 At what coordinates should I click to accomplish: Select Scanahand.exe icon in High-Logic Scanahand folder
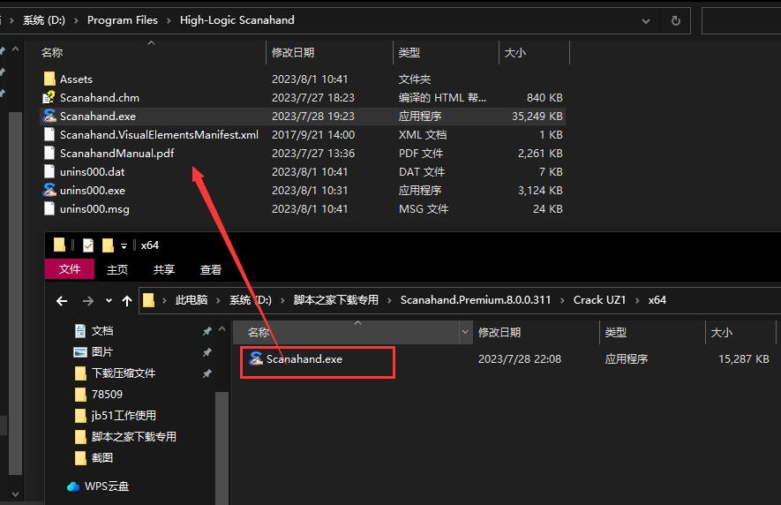pos(49,116)
